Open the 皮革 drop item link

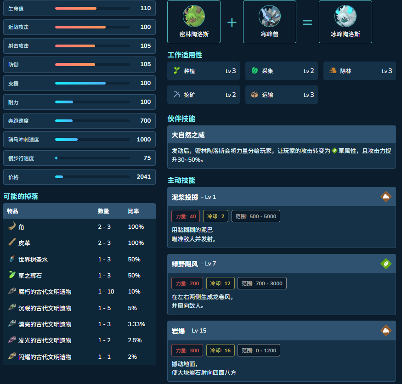click(x=24, y=243)
